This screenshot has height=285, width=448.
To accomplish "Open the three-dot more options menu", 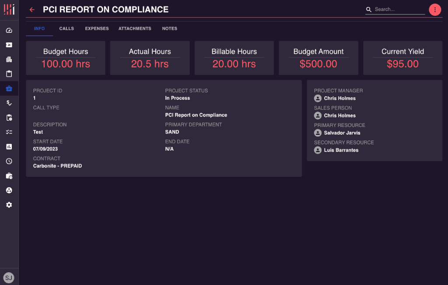I will point(434,10).
